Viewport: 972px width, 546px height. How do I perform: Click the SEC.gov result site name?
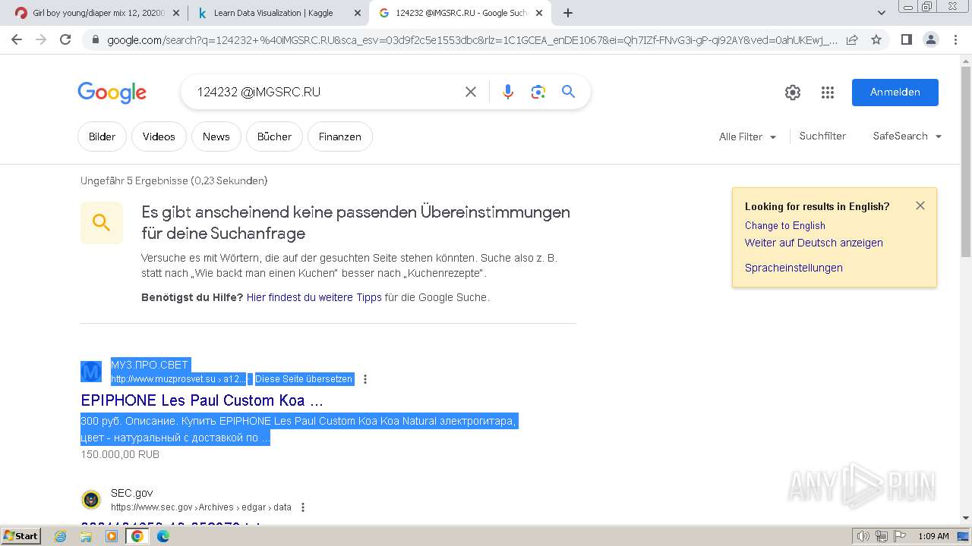tap(132, 493)
